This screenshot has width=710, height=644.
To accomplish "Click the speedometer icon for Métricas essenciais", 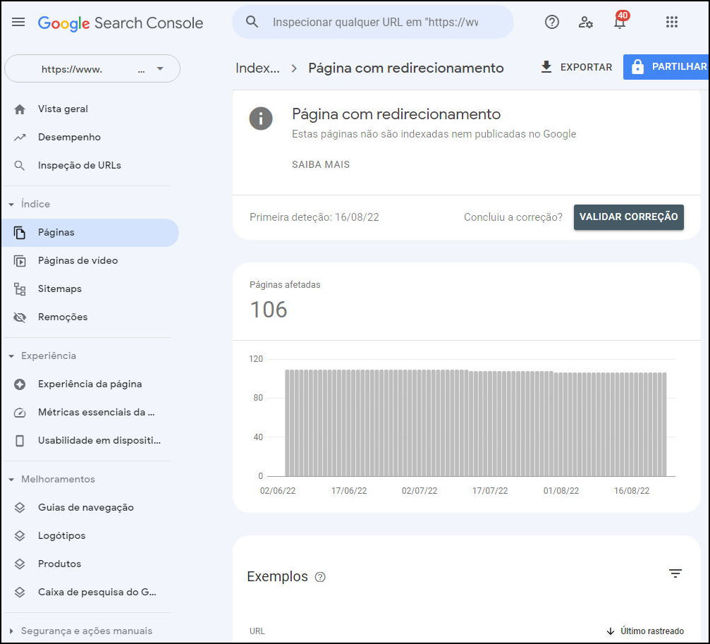I will [20, 413].
